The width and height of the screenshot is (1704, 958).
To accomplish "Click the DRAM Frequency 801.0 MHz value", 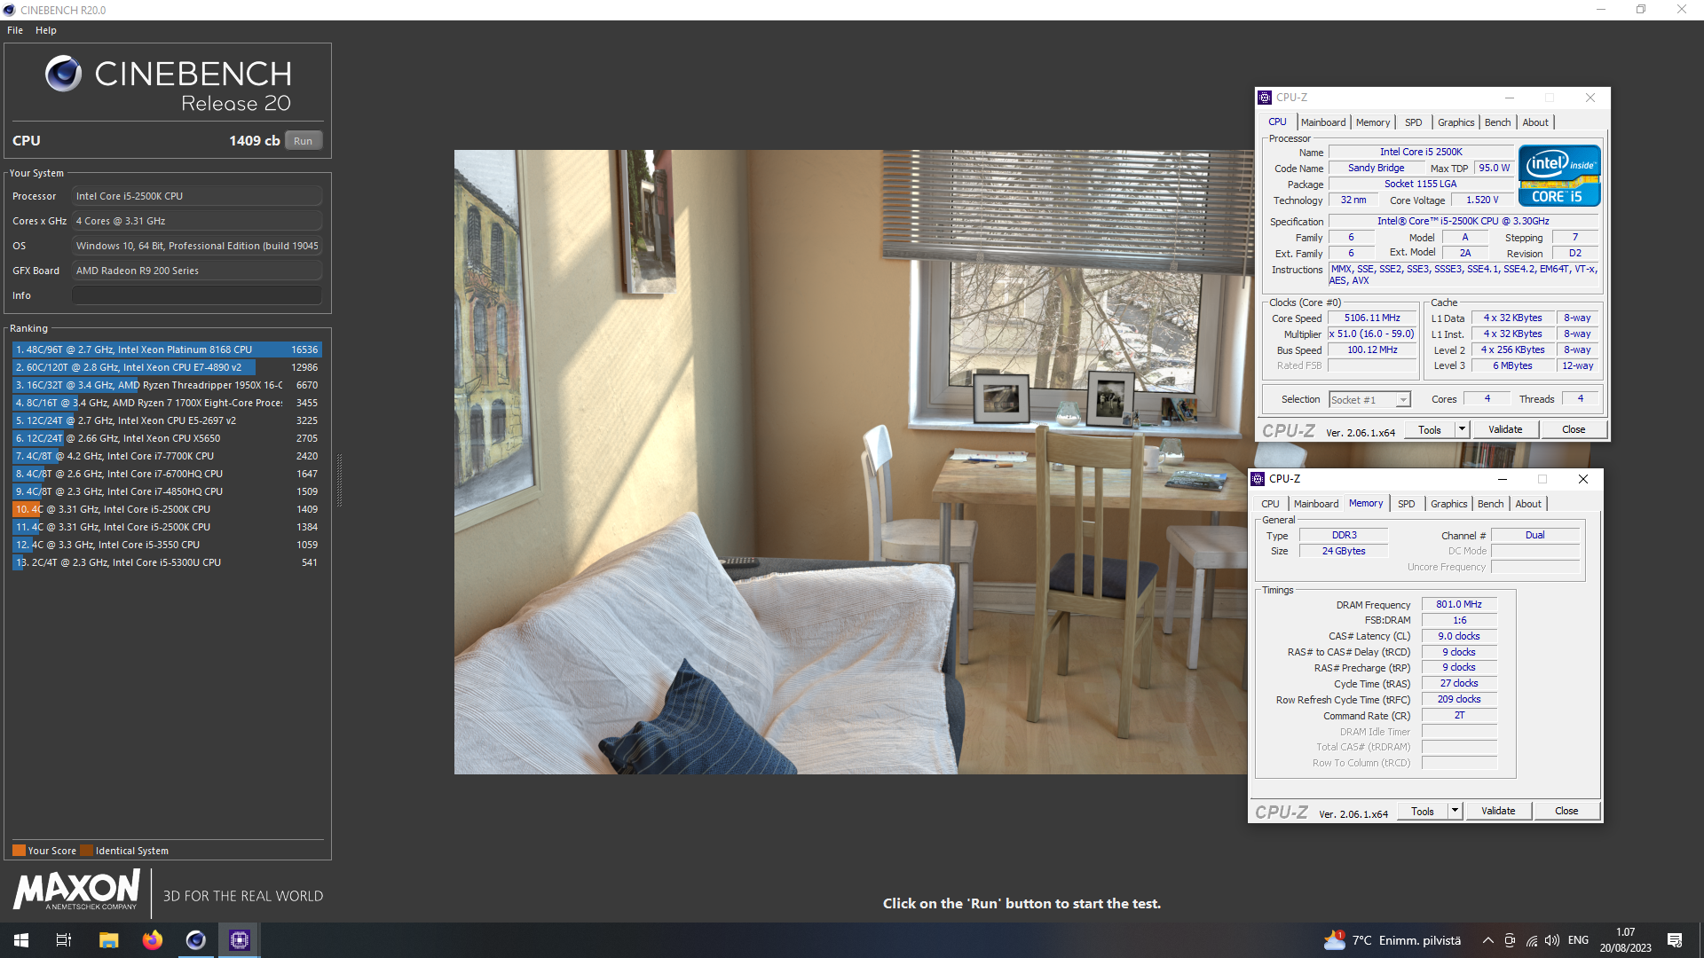I will (1459, 604).
